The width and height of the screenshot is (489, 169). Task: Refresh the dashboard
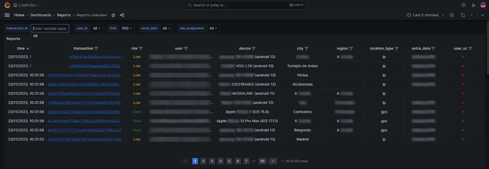click(x=463, y=15)
